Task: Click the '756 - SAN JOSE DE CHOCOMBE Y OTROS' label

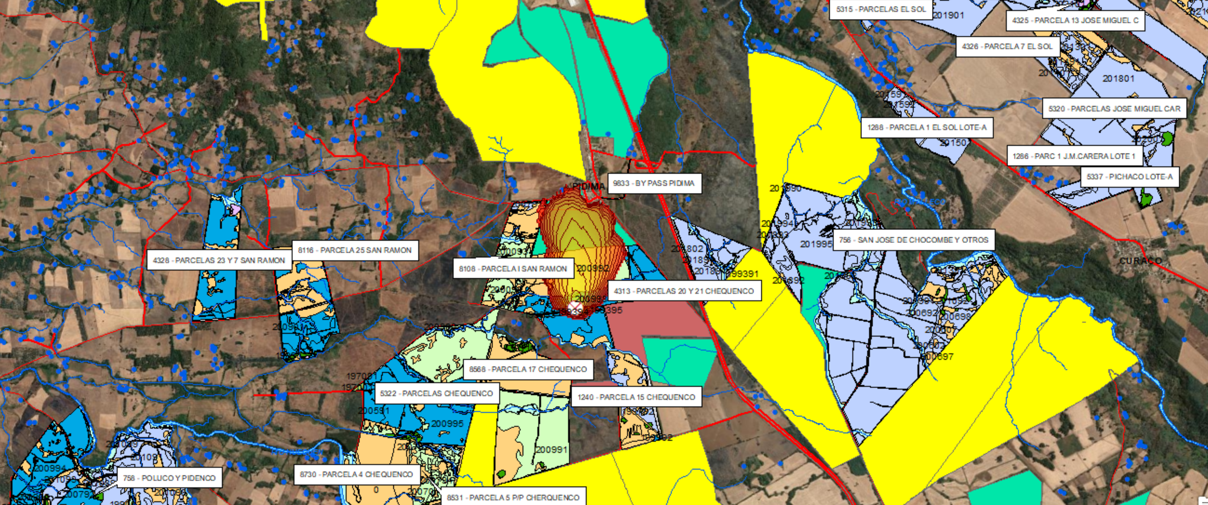Action: point(913,240)
